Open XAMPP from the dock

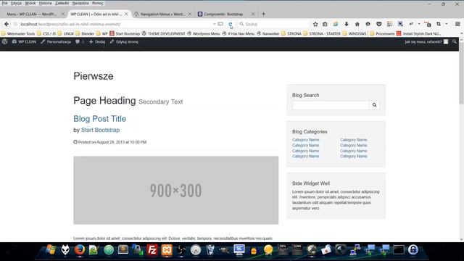[167, 250]
